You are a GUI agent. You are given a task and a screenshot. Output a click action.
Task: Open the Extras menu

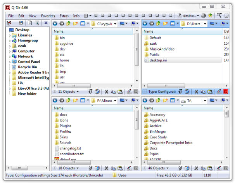(x=64, y=16)
